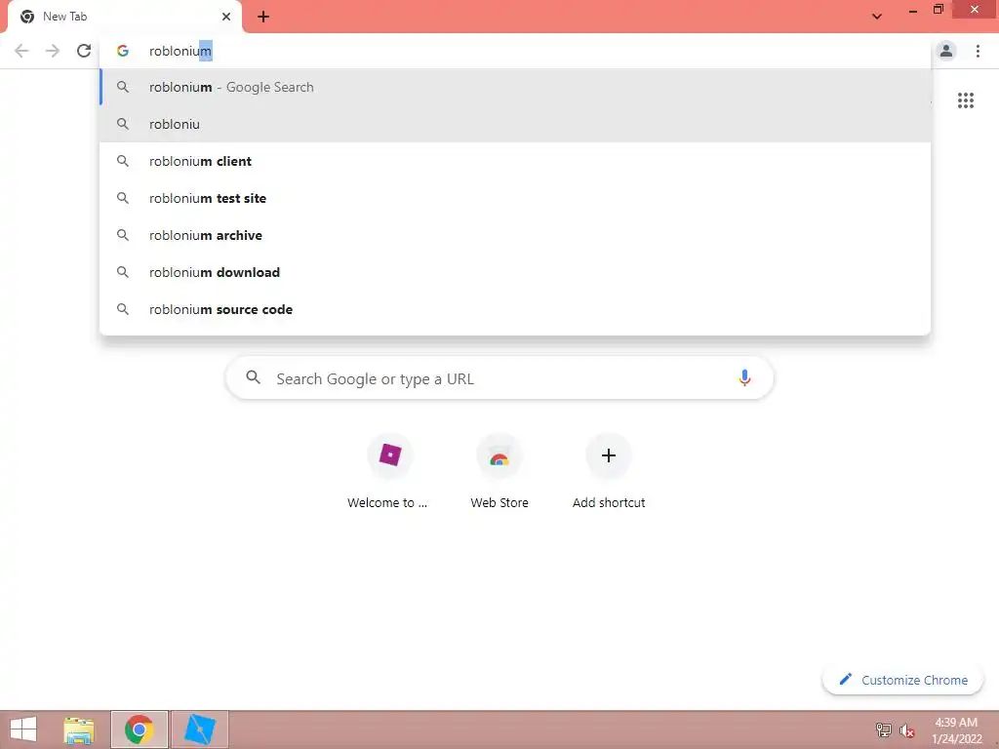Choose the robloniu suggestion
This screenshot has width=999, height=749.
515,124
